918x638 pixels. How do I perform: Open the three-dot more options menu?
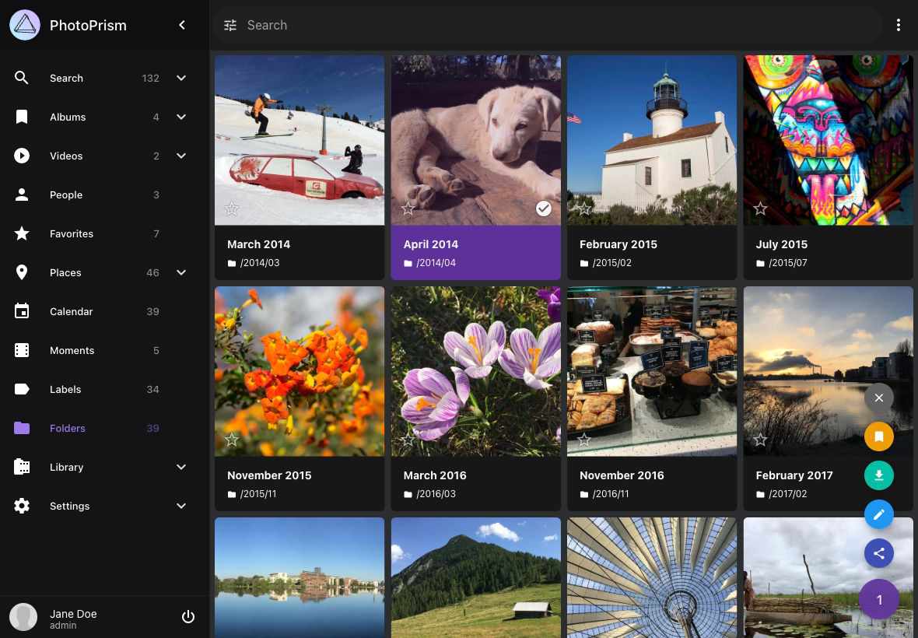pyautogui.click(x=898, y=25)
